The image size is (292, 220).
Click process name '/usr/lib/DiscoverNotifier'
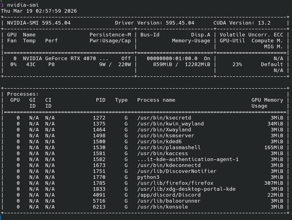(x=177, y=171)
